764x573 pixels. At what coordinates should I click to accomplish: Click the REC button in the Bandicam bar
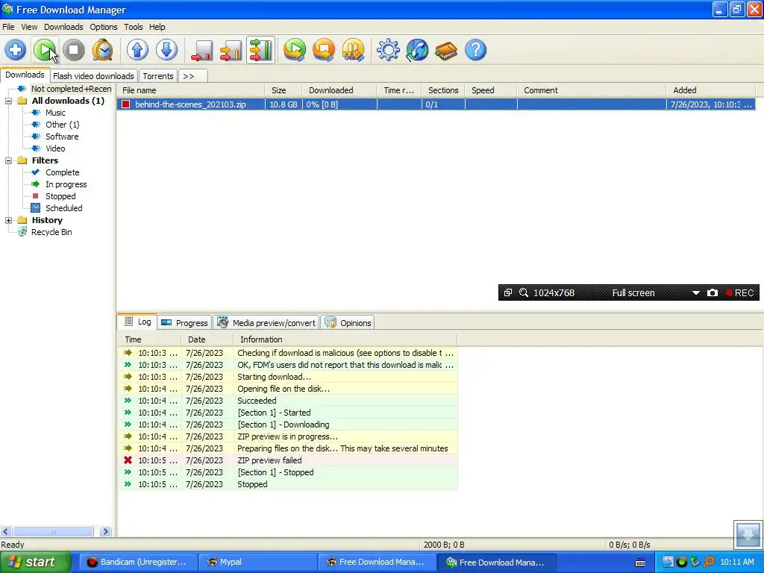point(739,292)
